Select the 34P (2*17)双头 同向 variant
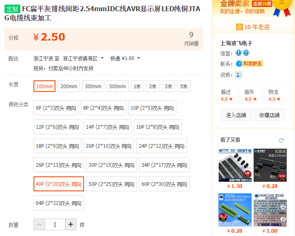The height and width of the screenshot is (236, 295). 164,165
